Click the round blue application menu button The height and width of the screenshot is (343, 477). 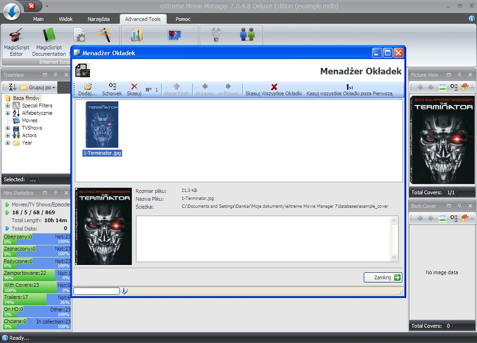(x=12, y=12)
